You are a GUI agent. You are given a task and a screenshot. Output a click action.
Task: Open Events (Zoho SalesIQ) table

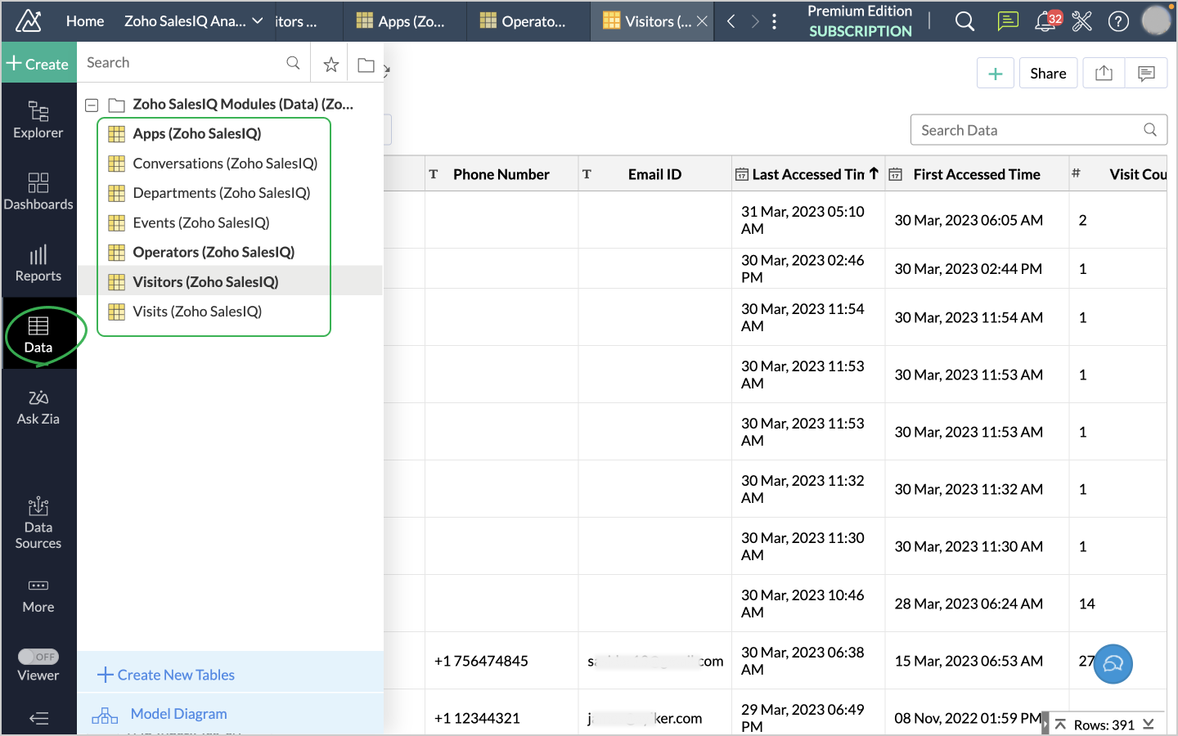pyautogui.click(x=201, y=222)
